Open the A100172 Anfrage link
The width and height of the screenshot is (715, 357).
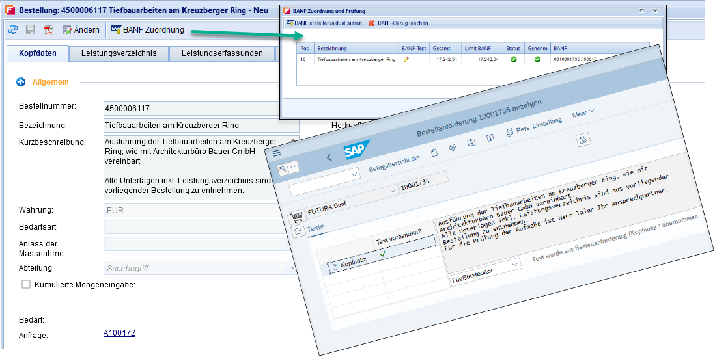click(119, 333)
